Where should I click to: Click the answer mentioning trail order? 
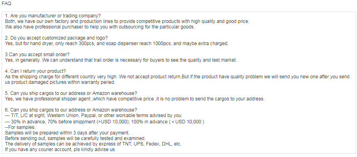pyautogui.click(x=121, y=60)
